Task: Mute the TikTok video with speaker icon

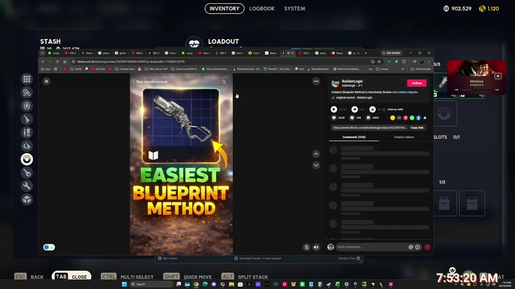Action: 316,247
